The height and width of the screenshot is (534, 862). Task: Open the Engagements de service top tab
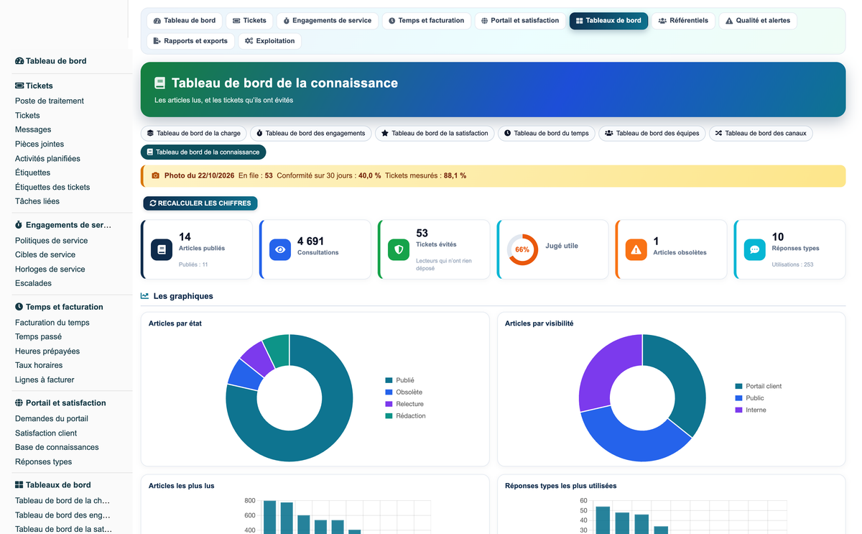coord(328,21)
